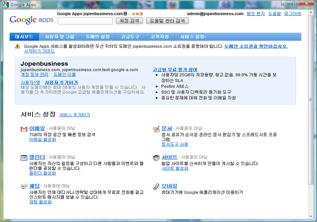Open the 모바일 service link
This screenshot has height=222, width=317.
click(x=170, y=186)
